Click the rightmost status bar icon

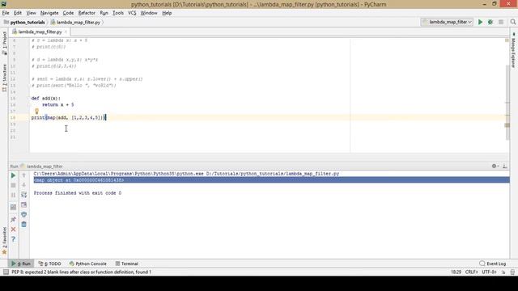pos(512,272)
